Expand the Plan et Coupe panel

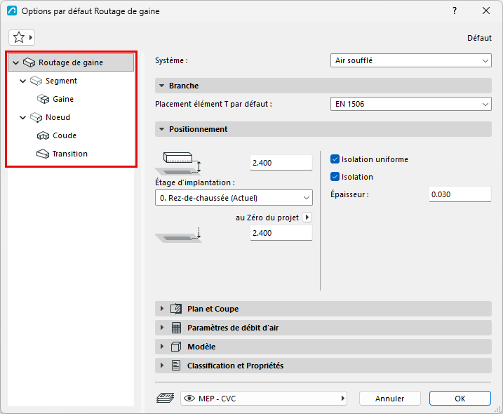pyautogui.click(x=162, y=309)
